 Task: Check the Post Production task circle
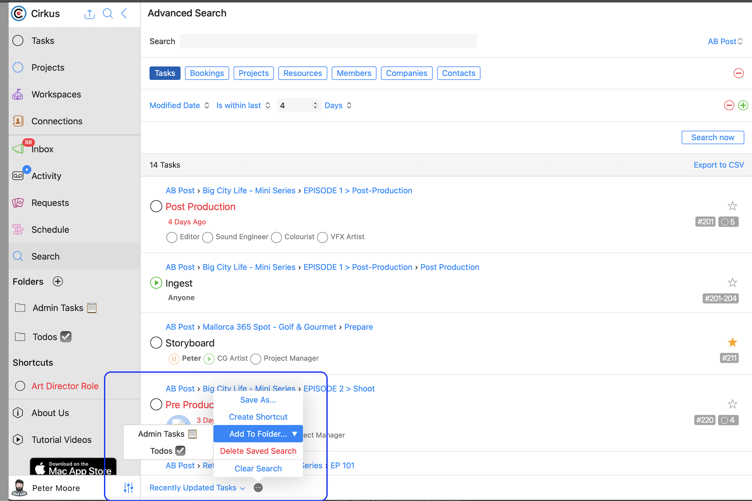[156, 206]
